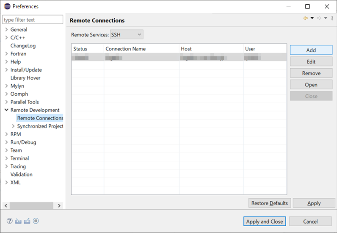Collapse the Remote Development tree node
337x233 pixels.
point(6,110)
